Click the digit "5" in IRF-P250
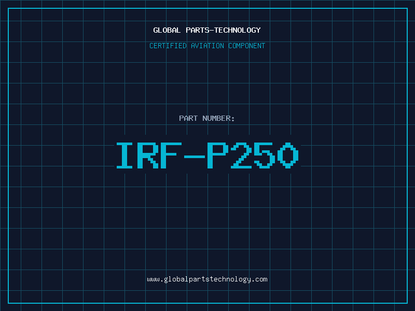The image size is (415, 311). [265, 155]
